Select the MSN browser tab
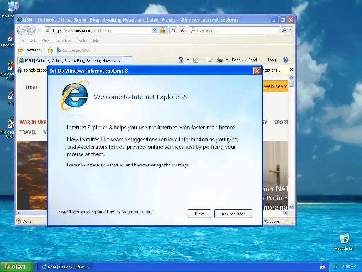Image resolution: width=362 pixels, height=272 pixels. 70,61
